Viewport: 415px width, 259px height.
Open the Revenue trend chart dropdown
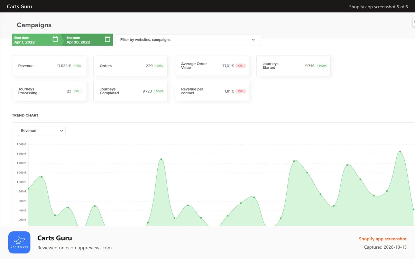41,131
